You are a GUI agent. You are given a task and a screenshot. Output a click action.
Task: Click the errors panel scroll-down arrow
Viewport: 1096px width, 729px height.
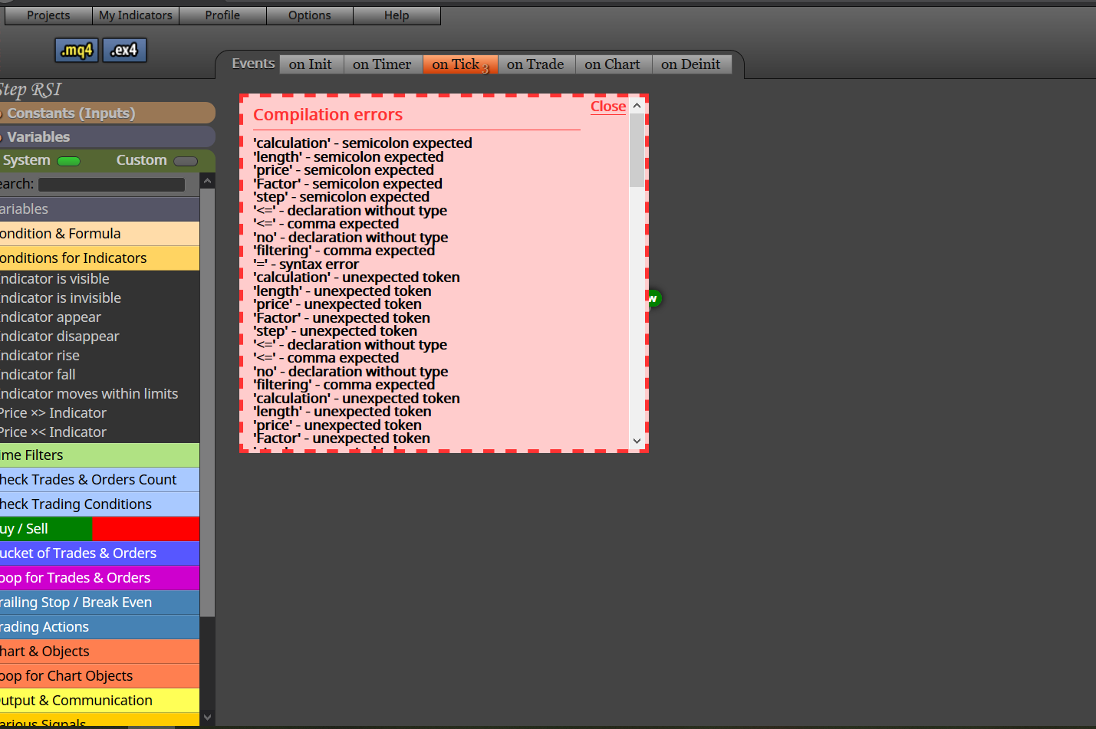click(x=637, y=441)
